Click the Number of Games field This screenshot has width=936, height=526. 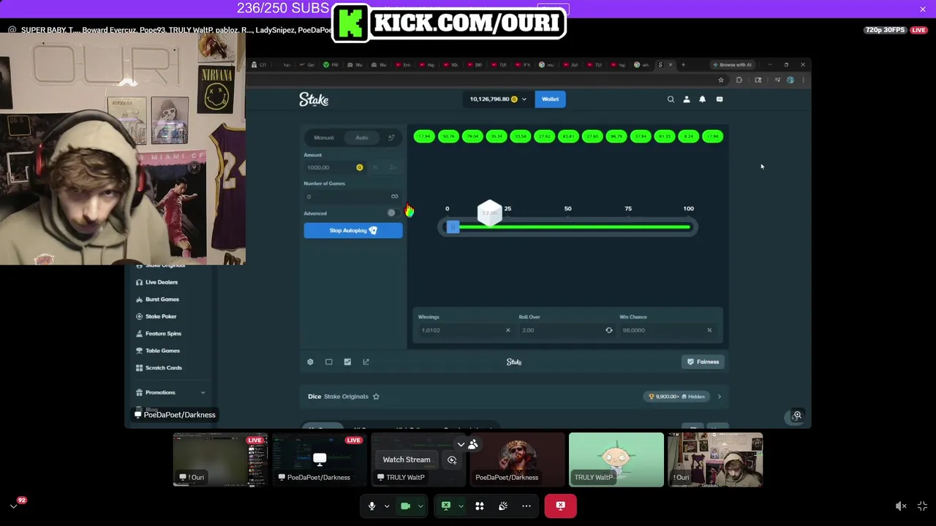pyautogui.click(x=353, y=197)
